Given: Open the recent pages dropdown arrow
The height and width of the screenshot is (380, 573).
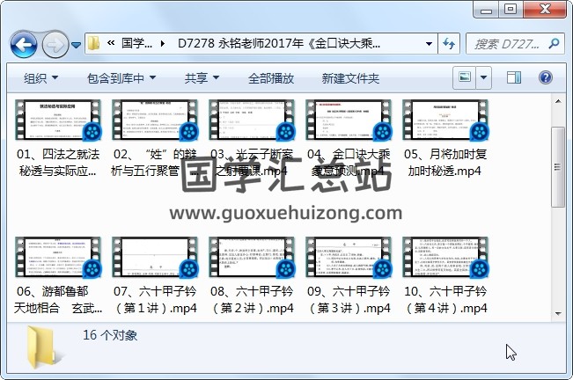Looking at the screenshot, I should [77, 43].
